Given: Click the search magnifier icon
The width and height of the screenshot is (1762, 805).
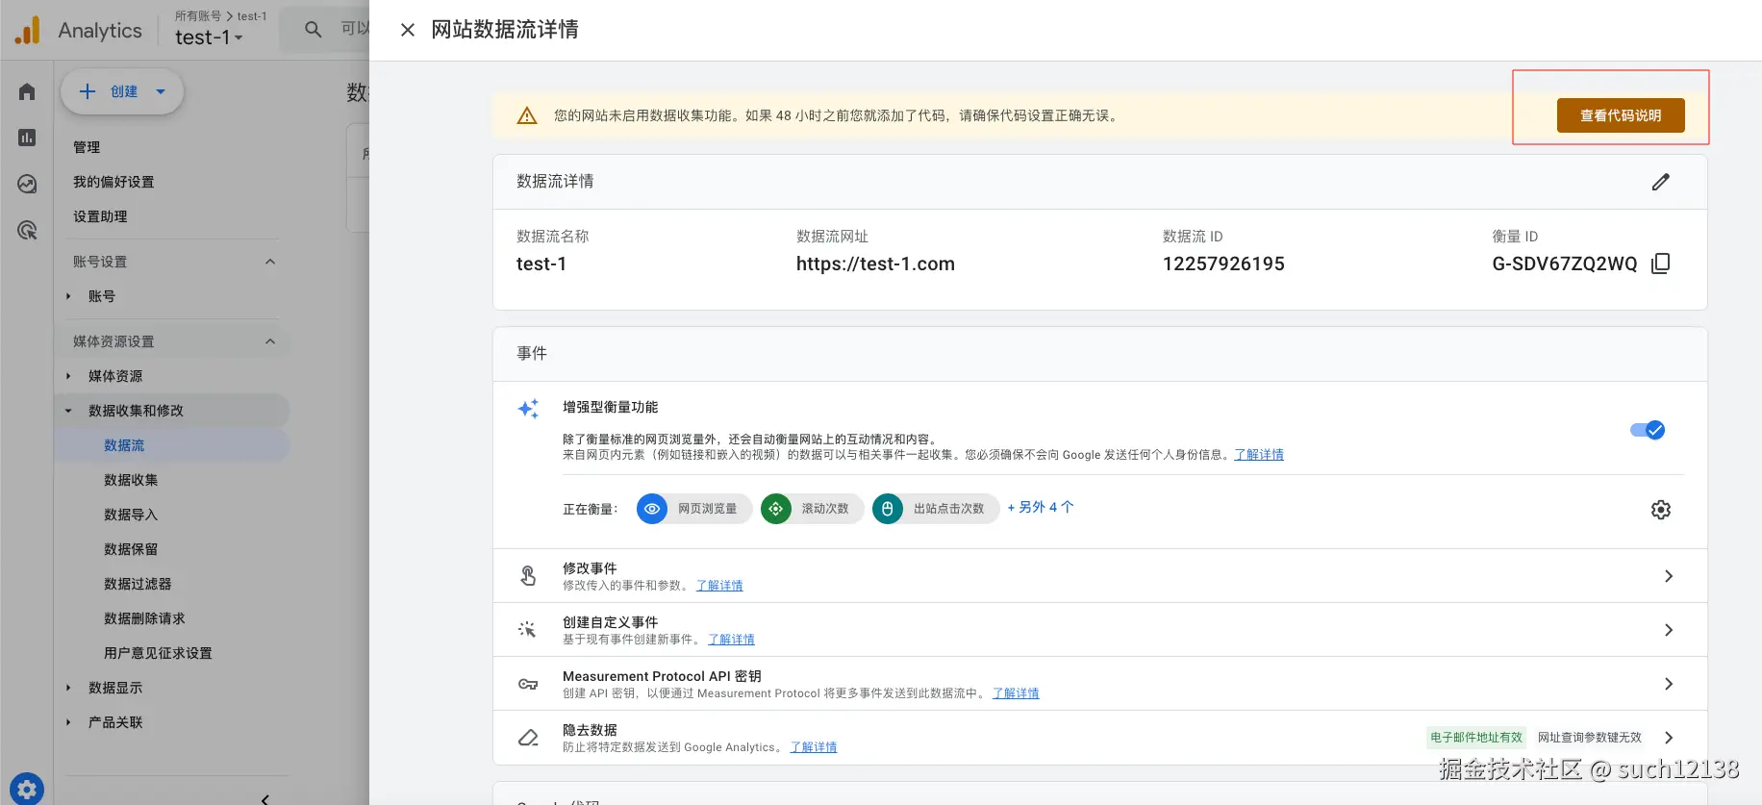Looking at the screenshot, I should click(313, 30).
